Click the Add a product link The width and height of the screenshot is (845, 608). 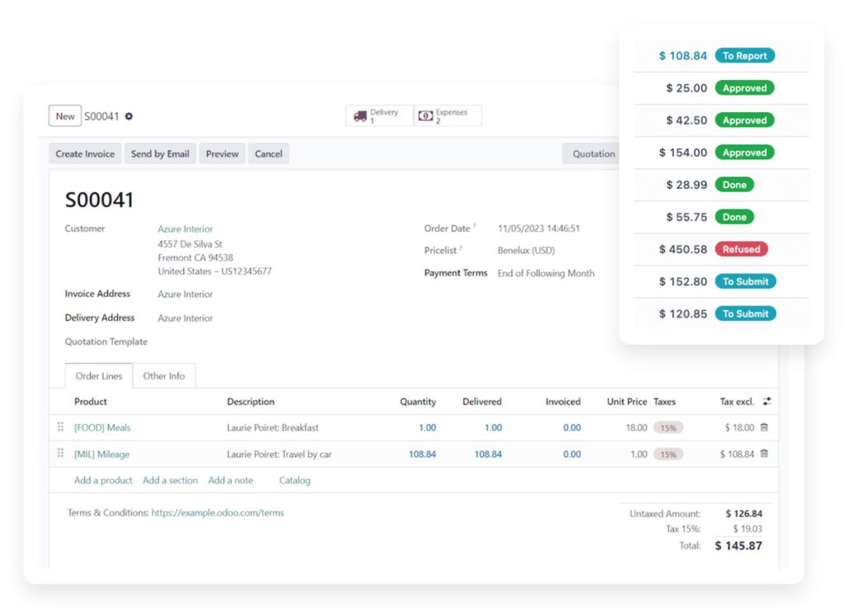pos(103,480)
